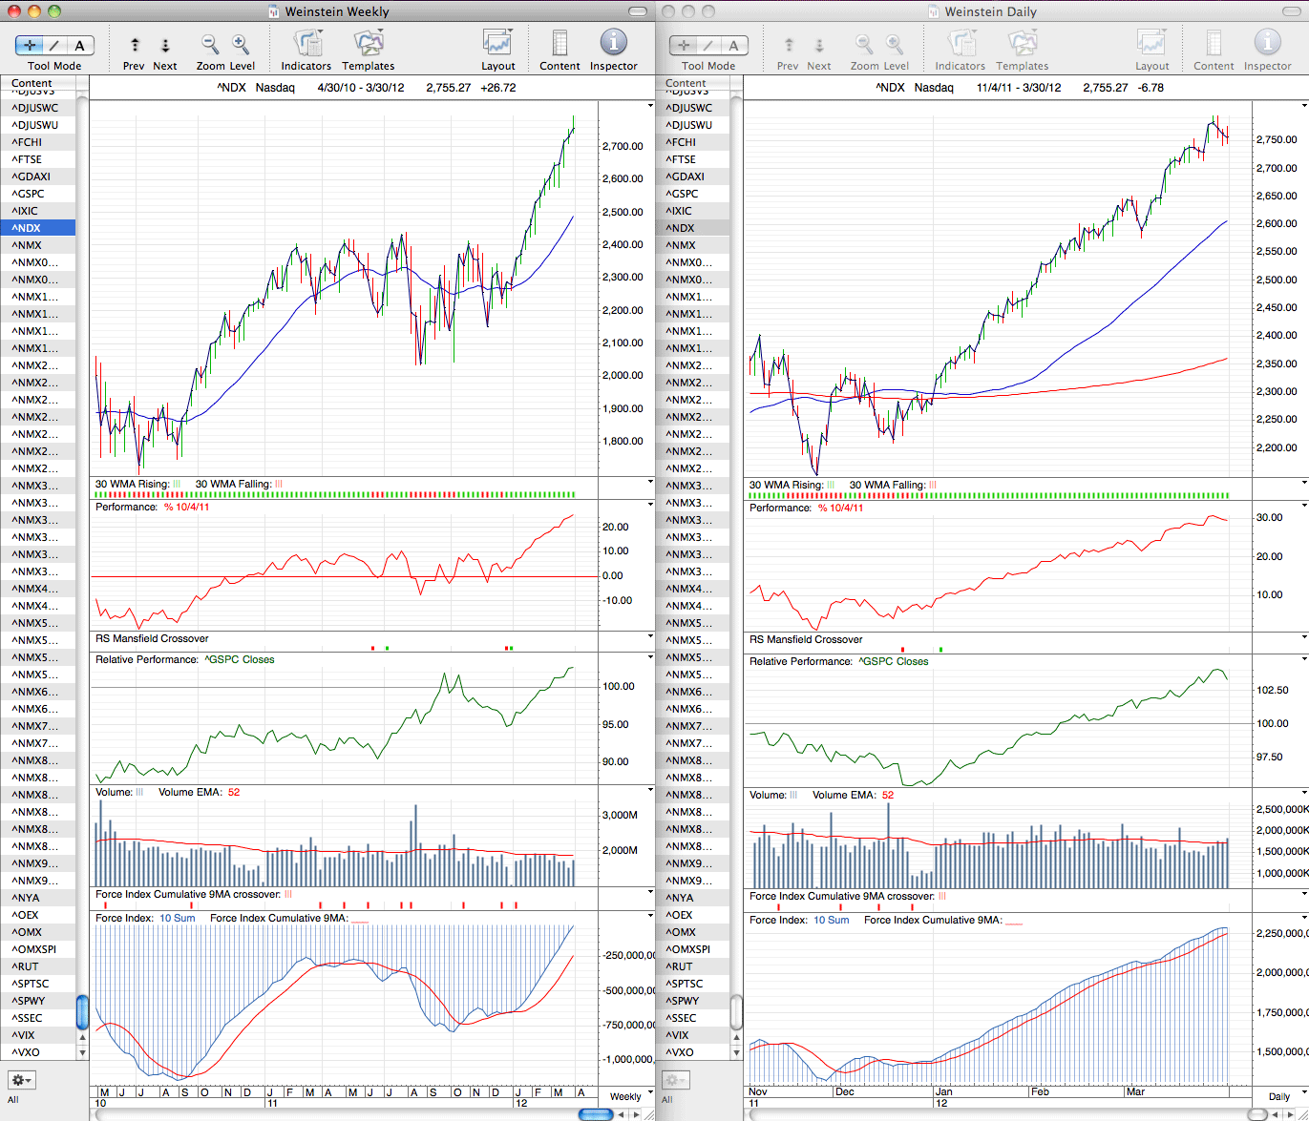The image size is (1309, 1121).
Task: Open the Force Index panel menu arrow in Weekly
Action: [651, 916]
